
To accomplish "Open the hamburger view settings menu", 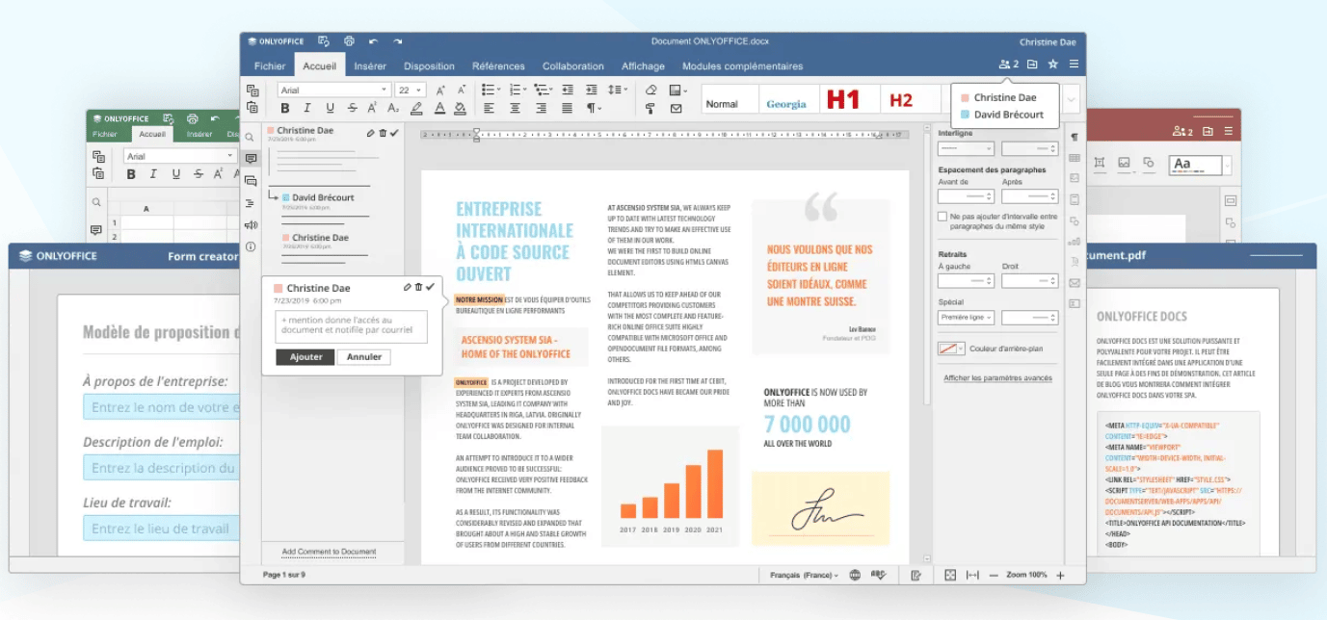I will tap(1074, 65).
